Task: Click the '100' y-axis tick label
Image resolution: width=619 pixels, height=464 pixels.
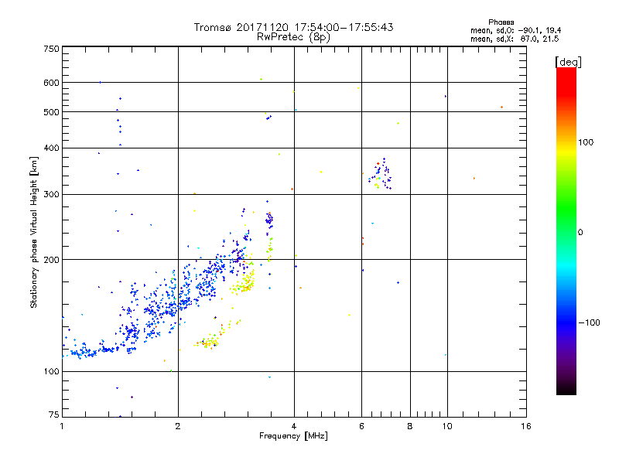Action: click(x=51, y=371)
